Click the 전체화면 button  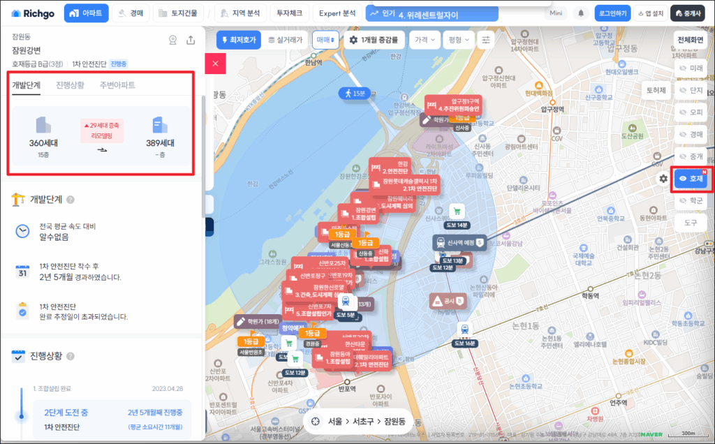(x=690, y=40)
